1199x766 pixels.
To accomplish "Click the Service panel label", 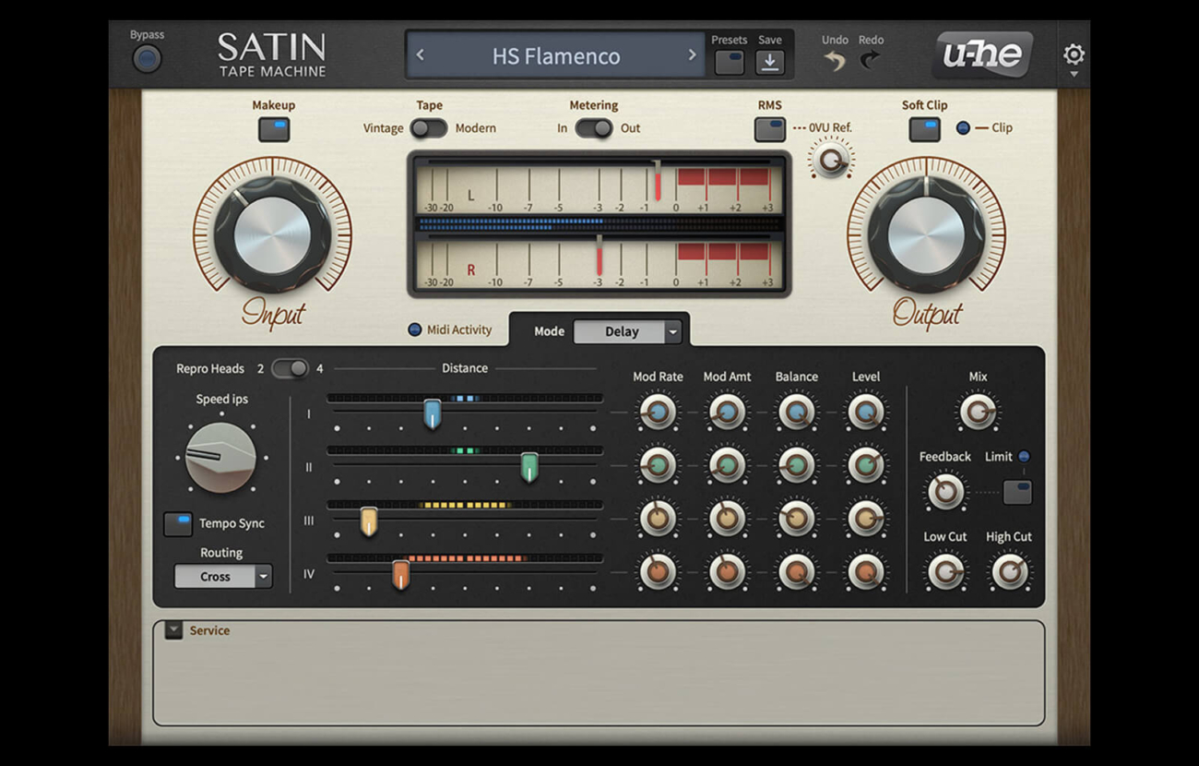I will [209, 630].
